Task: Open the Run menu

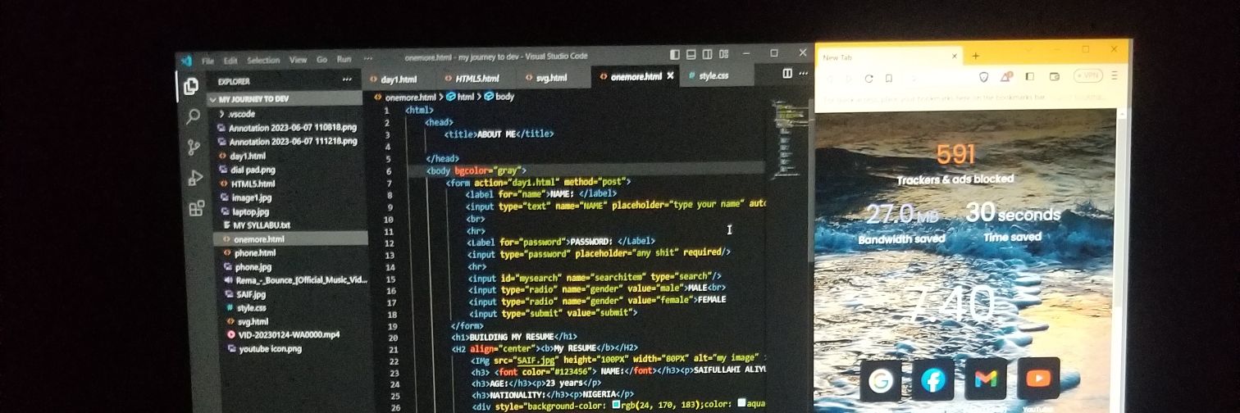Action: click(x=344, y=59)
